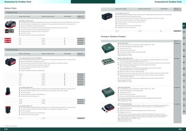Screen dimensions: 186x131
Task: Select chapter tab 03
Action: coord(184,38)
